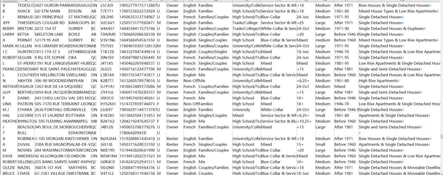Select postal code cell K2B7T1
443x175 pixels.
coord(109,81)
